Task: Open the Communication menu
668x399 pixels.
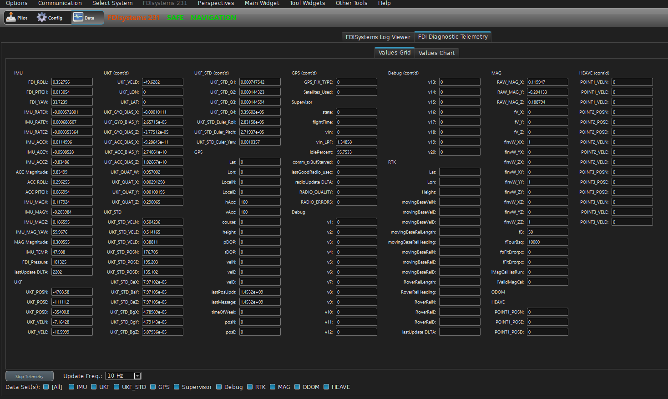Action: click(x=60, y=3)
